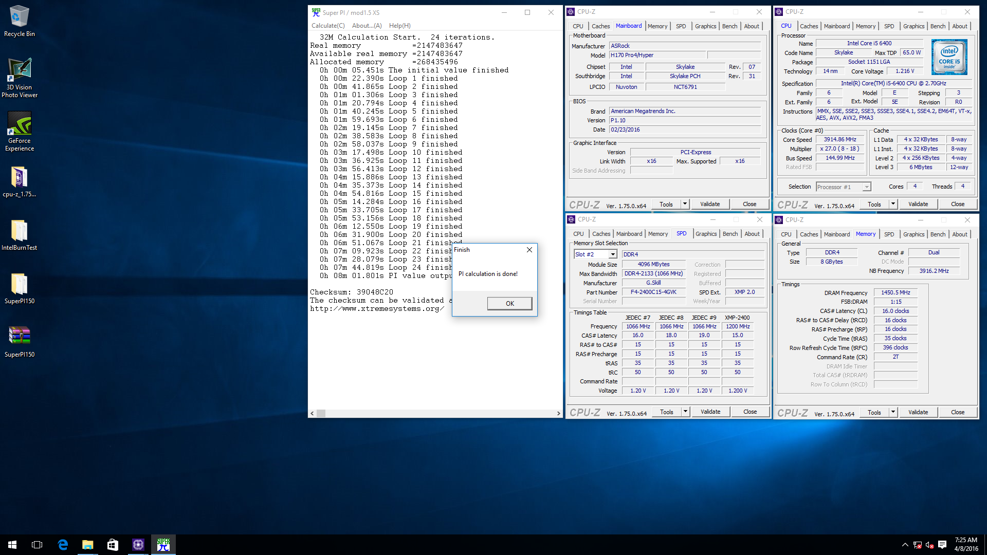Open Help(H) menu in Super PI
This screenshot has height=555, width=987.
coord(399,26)
